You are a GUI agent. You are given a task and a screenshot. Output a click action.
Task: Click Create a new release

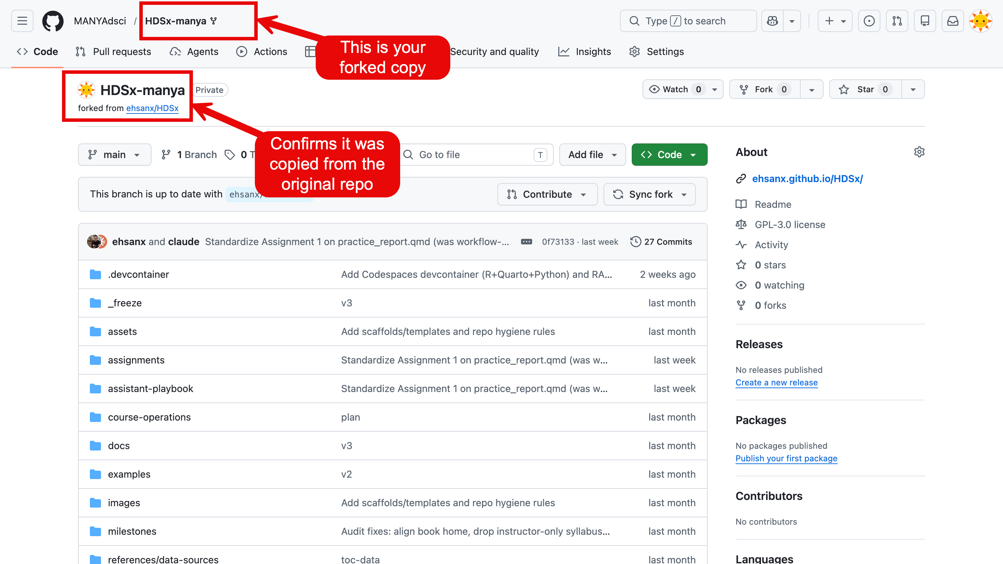pos(776,382)
